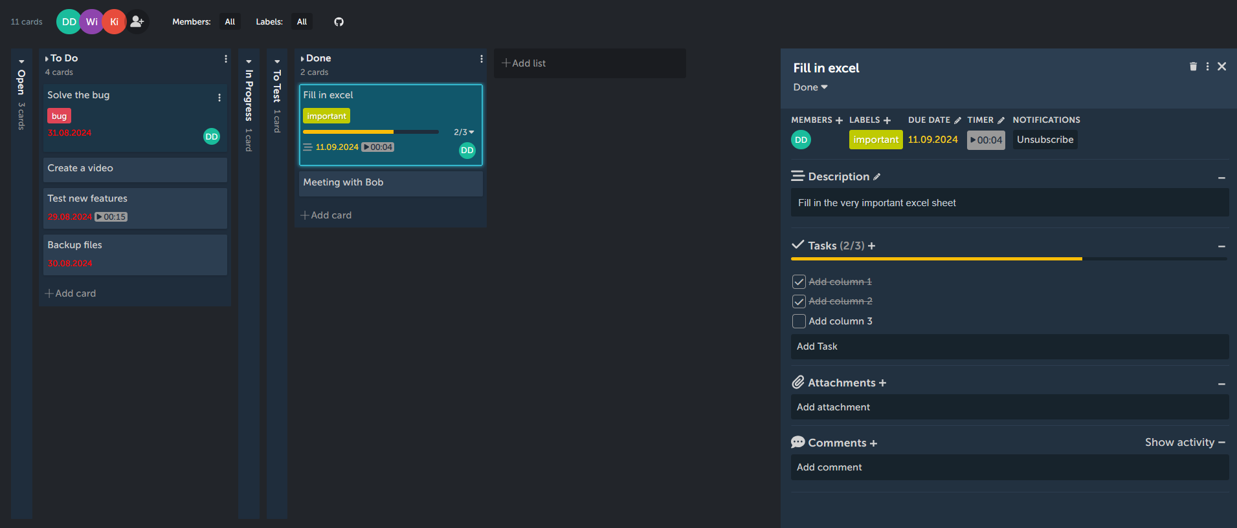This screenshot has height=528, width=1237.
Task: Click the Add comment field
Action: pyautogui.click(x=1010, y=467)
